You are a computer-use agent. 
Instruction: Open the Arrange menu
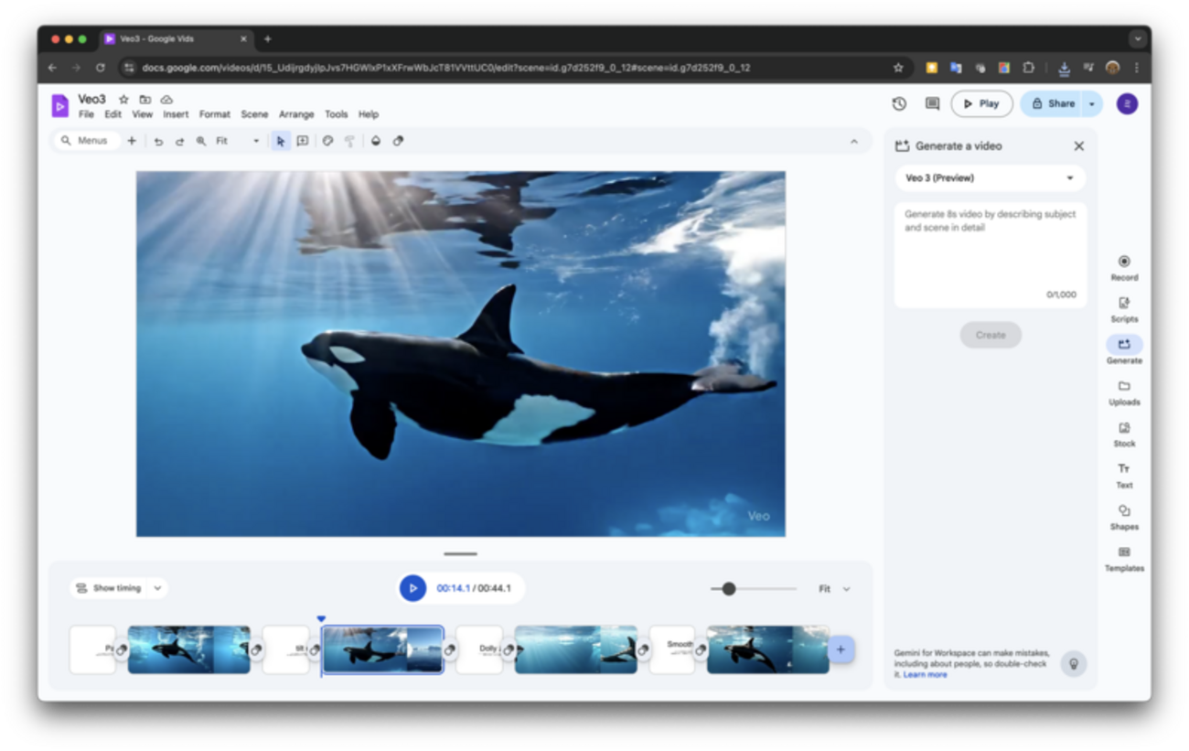(296, 115)
